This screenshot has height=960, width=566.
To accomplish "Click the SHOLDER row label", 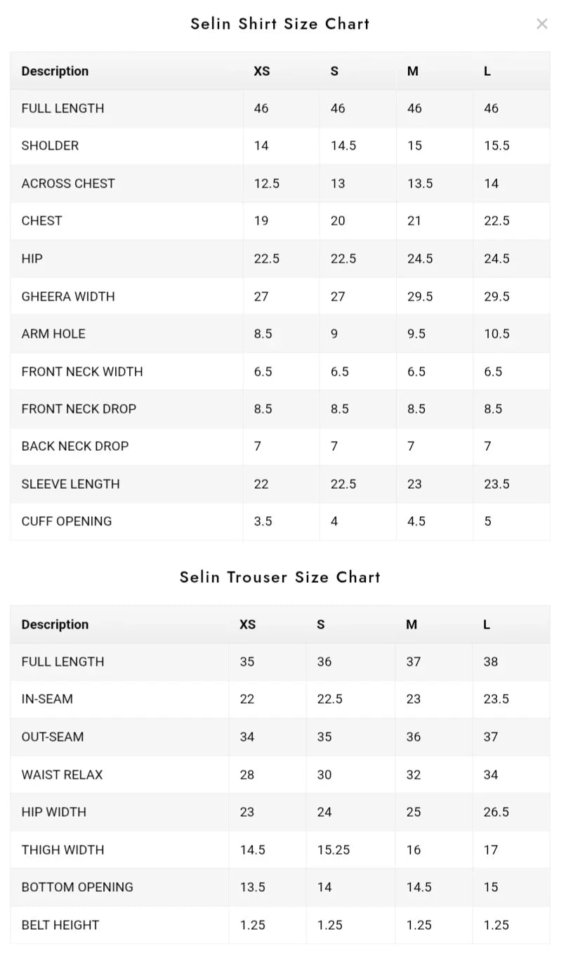I will tap(50, 145).
